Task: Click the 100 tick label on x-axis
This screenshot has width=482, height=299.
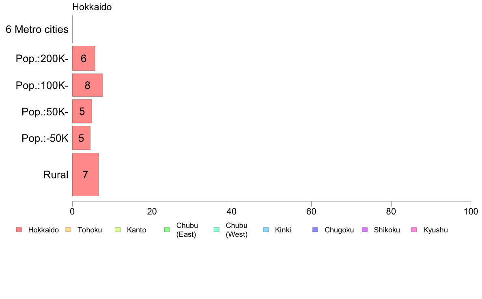Action: coord(471,212)
